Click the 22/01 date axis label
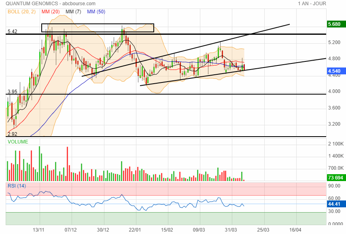 click(x=135, y=230)
